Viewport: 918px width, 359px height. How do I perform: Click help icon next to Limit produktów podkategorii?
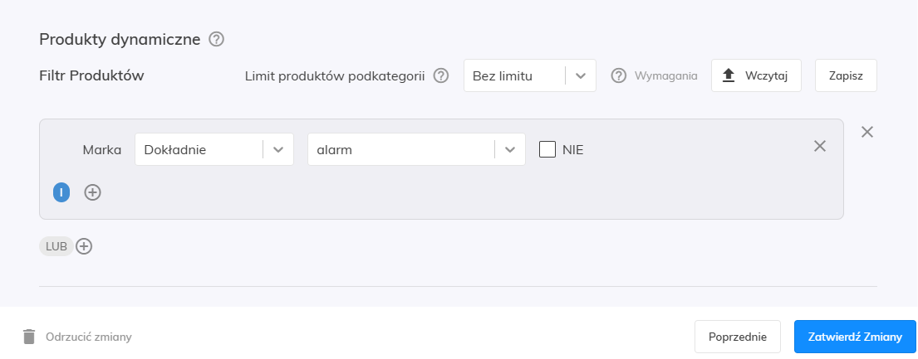(441, 75)
